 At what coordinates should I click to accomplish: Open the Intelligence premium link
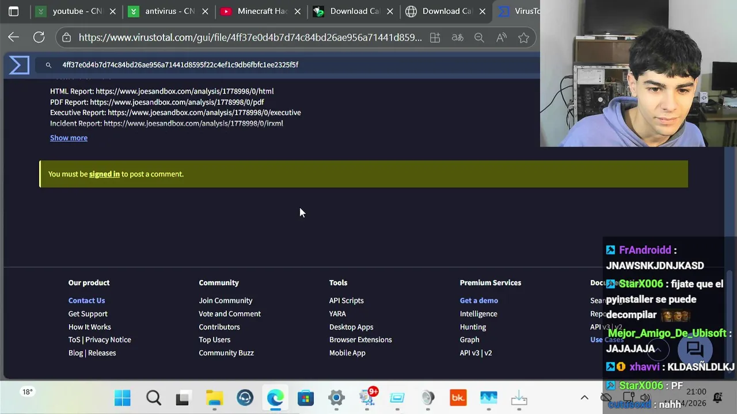478,313
